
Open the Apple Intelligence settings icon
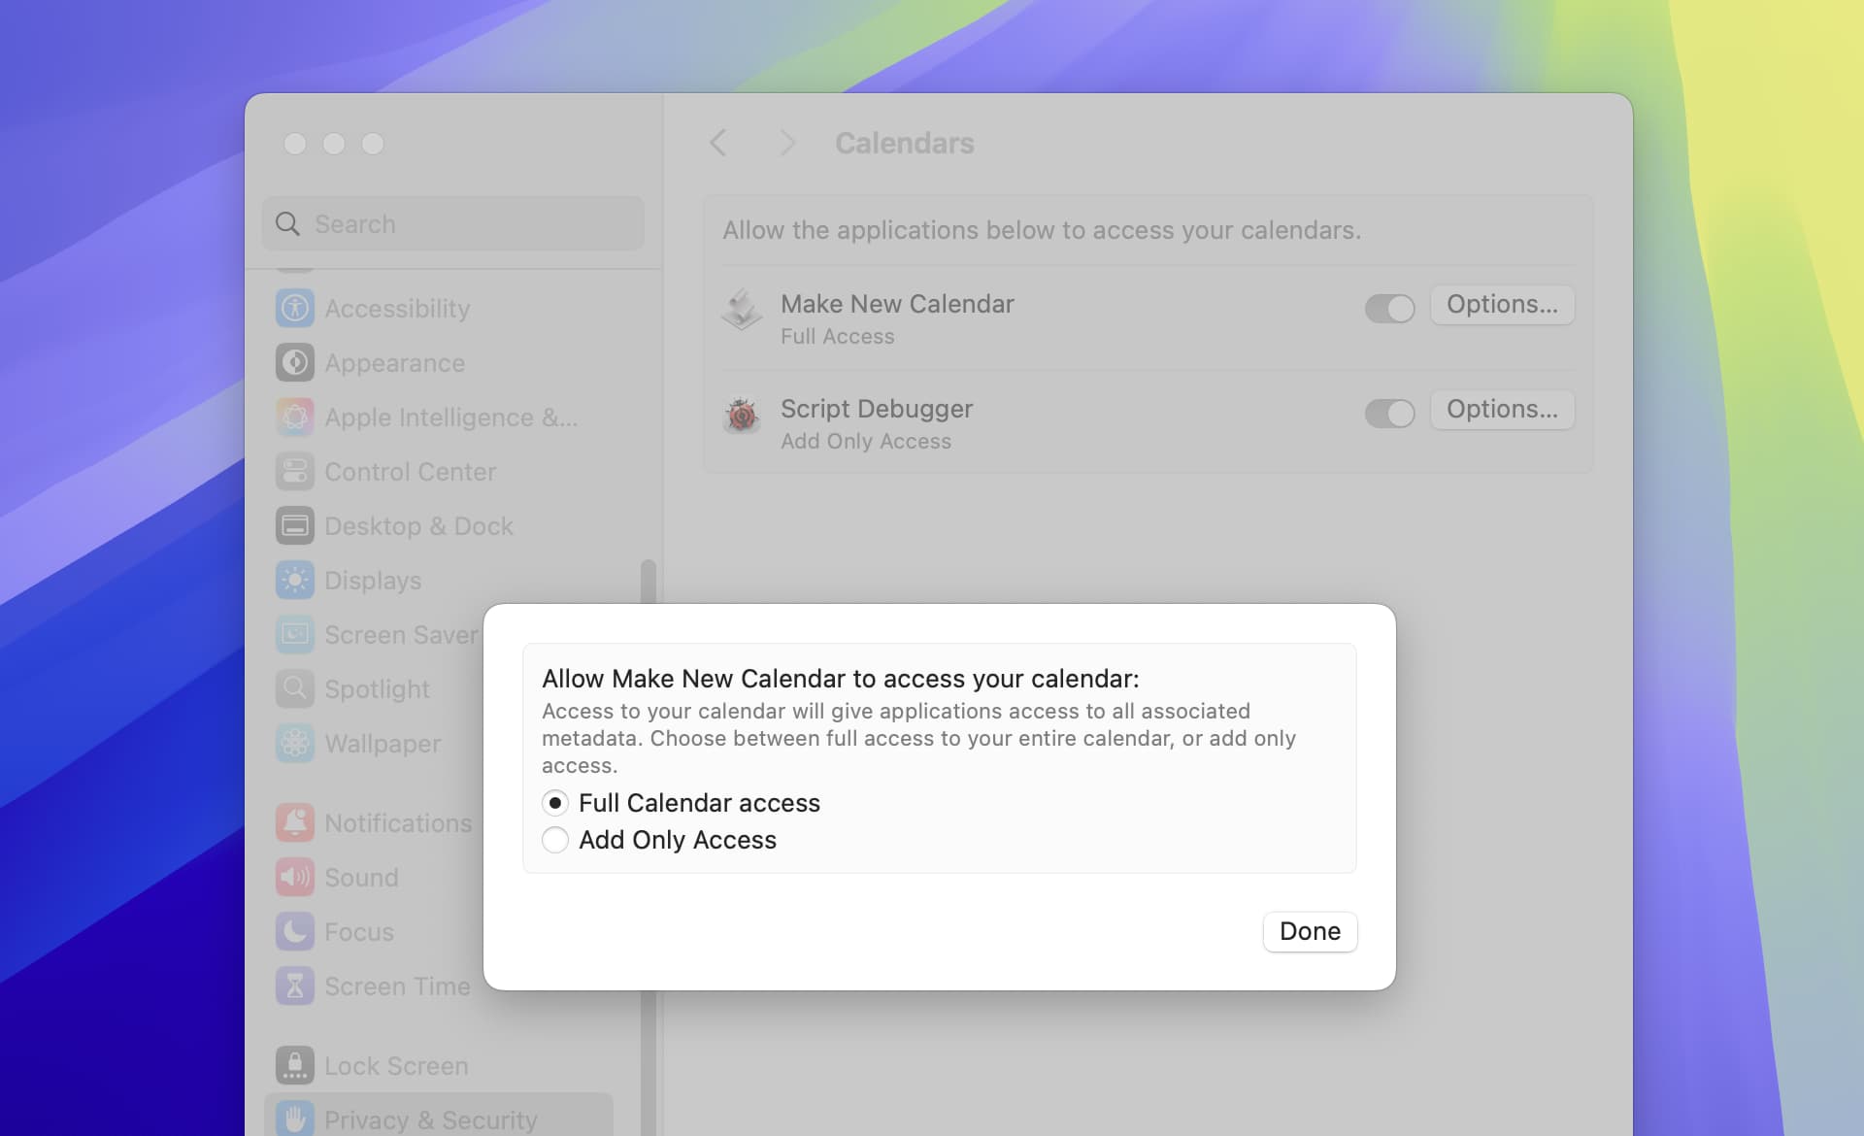pos(295,417)
